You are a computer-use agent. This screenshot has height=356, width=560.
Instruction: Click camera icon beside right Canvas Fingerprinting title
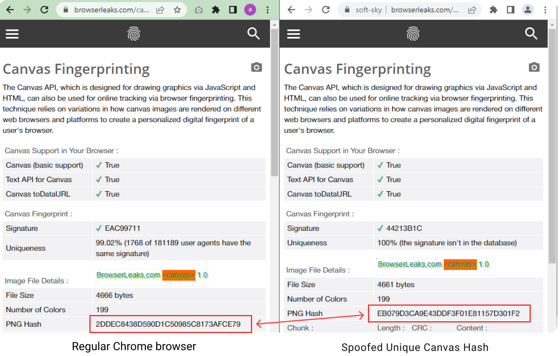click(x=534, y=67)
